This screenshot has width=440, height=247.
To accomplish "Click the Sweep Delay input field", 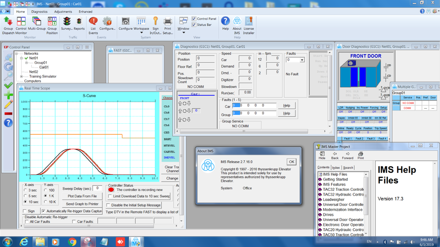I will coord(97,188).
